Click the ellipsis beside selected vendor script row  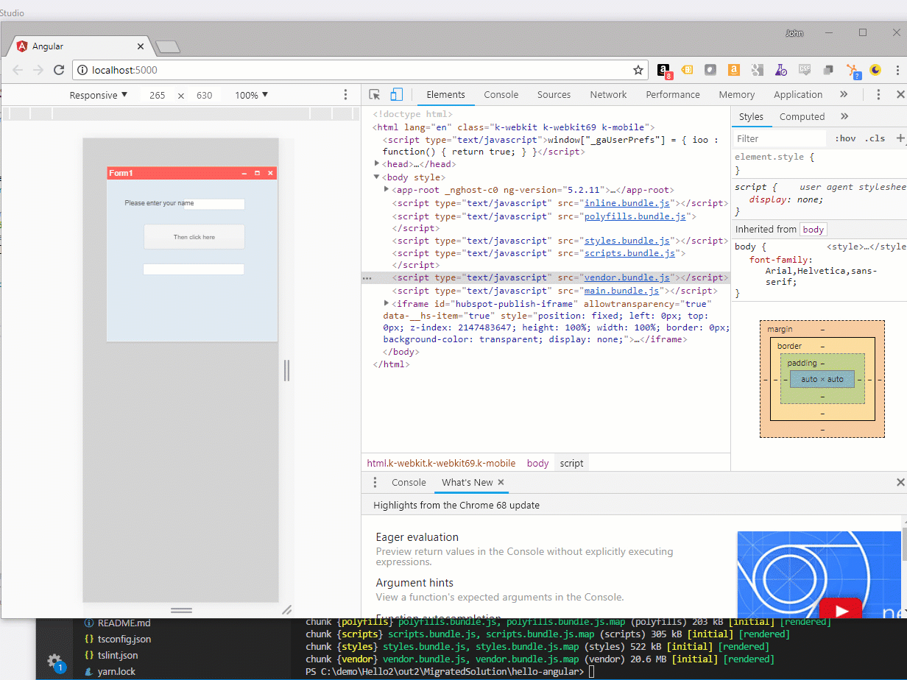[367, 278]
